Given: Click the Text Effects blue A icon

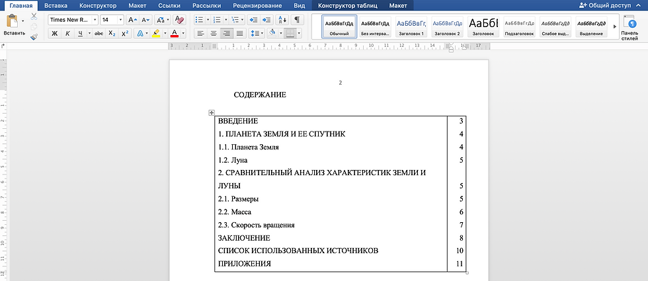Looking at the screenshot, I should tap(140, 34).
